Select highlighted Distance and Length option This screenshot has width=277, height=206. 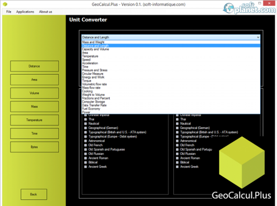coord(171,45)
